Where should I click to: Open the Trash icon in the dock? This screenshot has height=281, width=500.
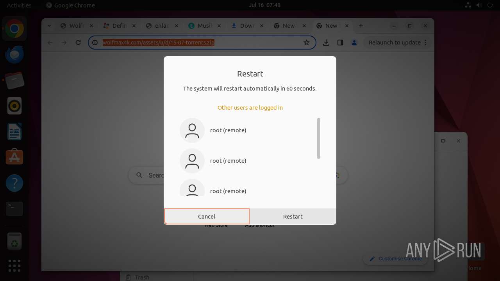(x=14, y=241)
